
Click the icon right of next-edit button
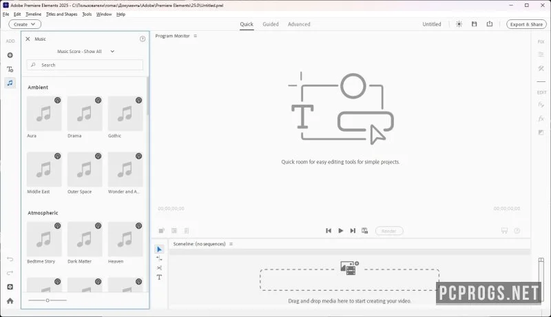point(364,231)
